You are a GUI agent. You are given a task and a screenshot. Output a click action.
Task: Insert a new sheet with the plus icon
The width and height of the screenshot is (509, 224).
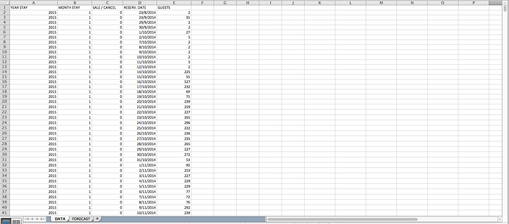pyautogui.click(x=97, y=219)
